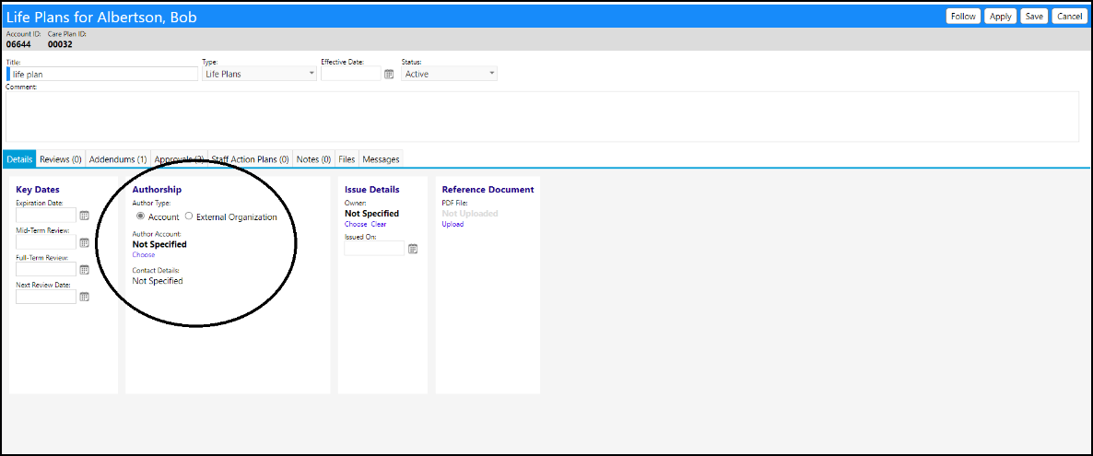1093x456 pixels.
Task: Choose an Owner under Issue Details
Action: tap(356, 225)
